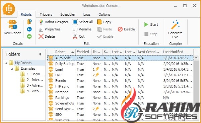
Task: Click the robot icon of the FTP sync row
Action: click(51, 86)
